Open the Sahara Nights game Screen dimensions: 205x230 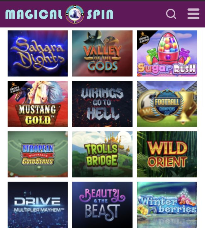[x=38, y=53]
